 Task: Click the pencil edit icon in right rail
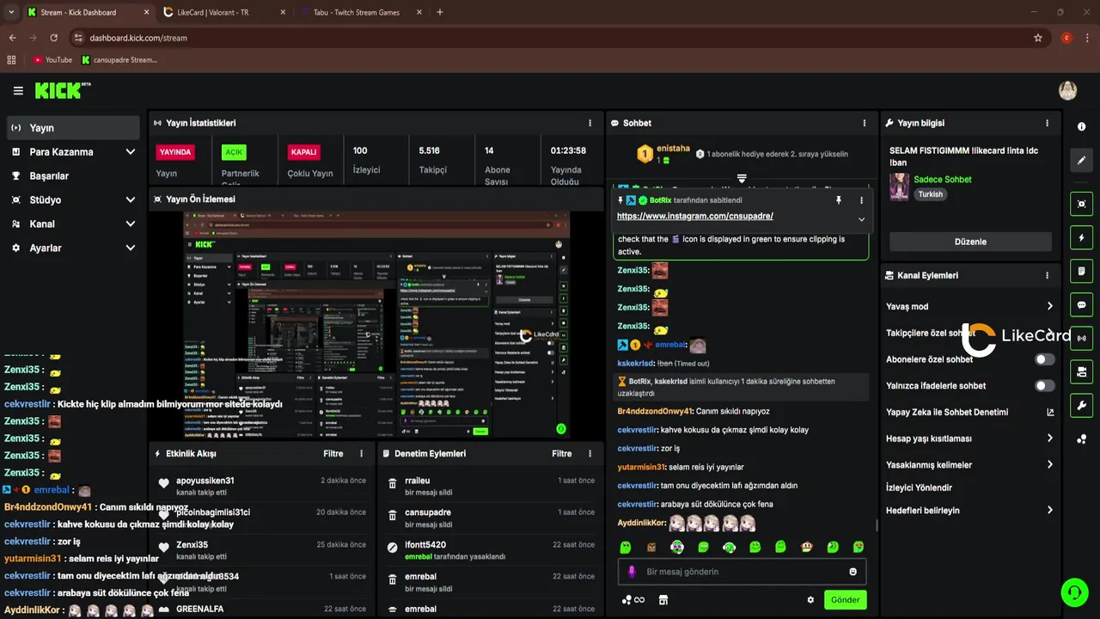click(1081, 160)
